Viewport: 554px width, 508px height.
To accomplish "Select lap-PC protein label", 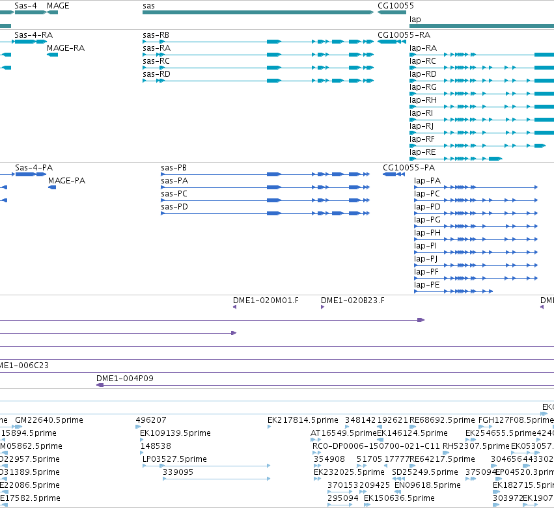I will pos(427,194).
